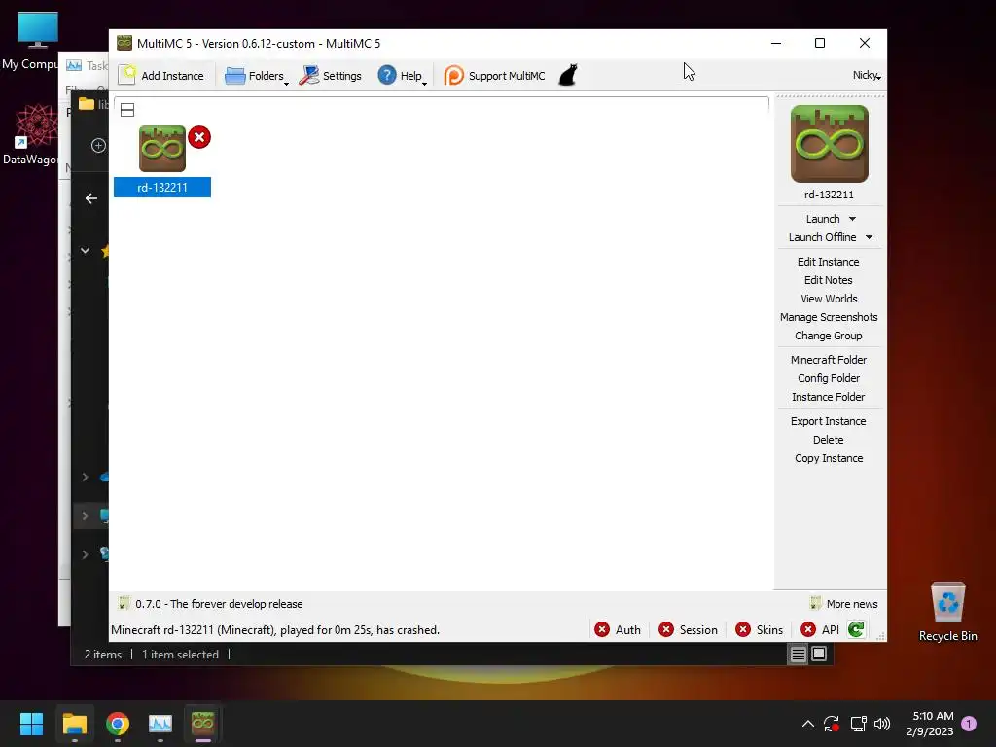This screenshot has width=996, height=747.
Task: Open the Windows Start menu
Action: click(31, 724)
